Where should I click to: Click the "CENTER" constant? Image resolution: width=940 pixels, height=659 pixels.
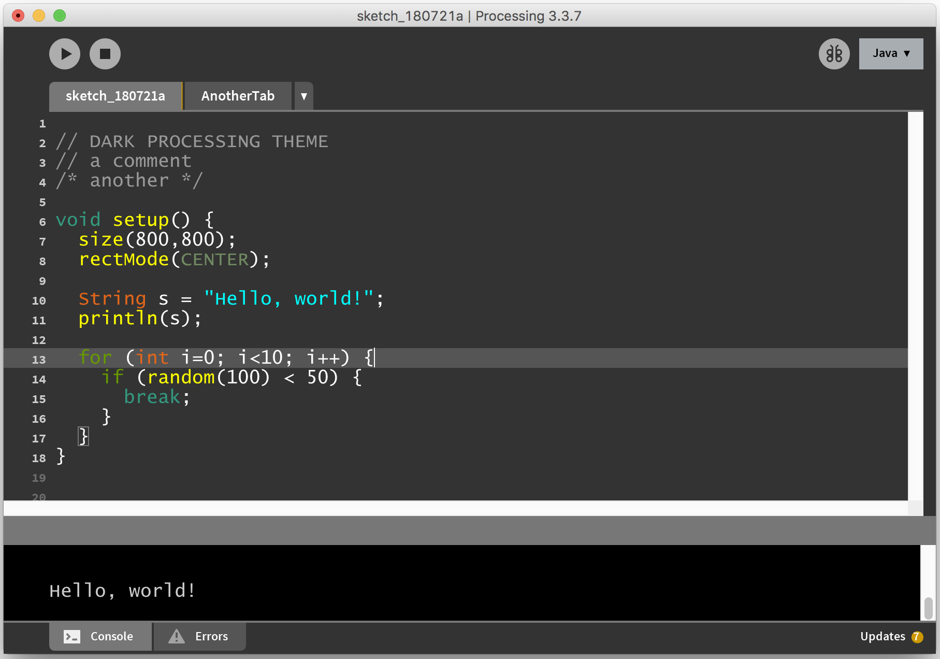[x=214, y=259]
